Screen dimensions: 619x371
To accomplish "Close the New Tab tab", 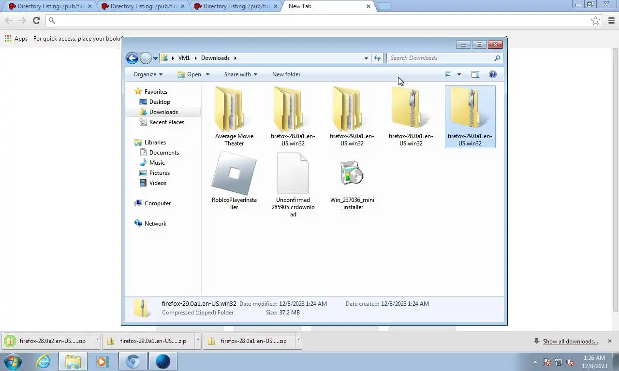I will 368,6.
